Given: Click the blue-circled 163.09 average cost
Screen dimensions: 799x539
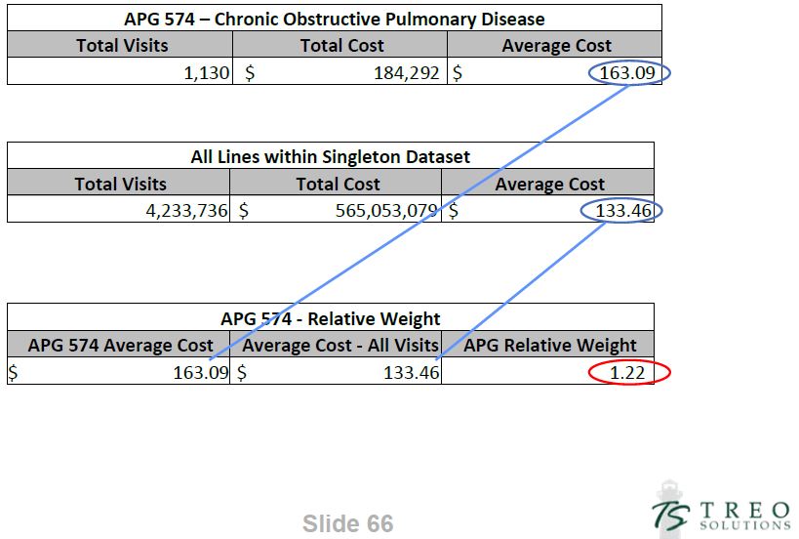Looking at the screenshot, I should point(629,72).
